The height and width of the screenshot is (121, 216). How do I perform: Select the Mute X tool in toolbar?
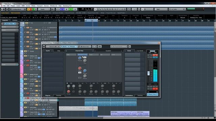point(110,9)
